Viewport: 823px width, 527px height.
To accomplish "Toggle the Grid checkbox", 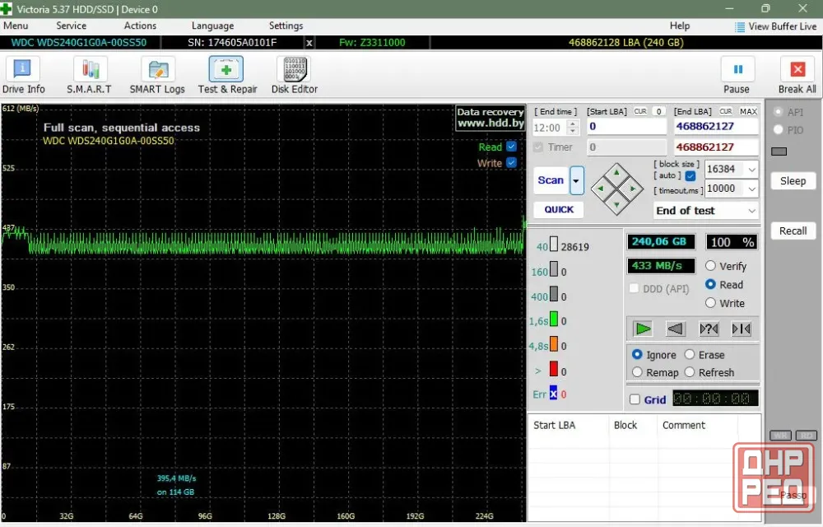I will coord(635,399).
